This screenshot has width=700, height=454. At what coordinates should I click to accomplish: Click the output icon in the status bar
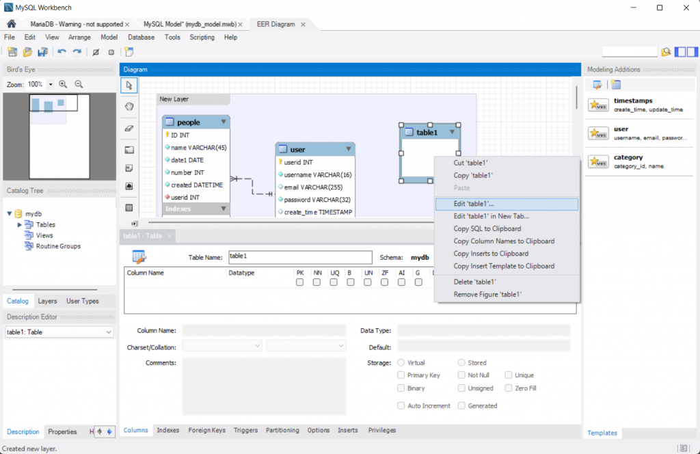coord(683,449)
